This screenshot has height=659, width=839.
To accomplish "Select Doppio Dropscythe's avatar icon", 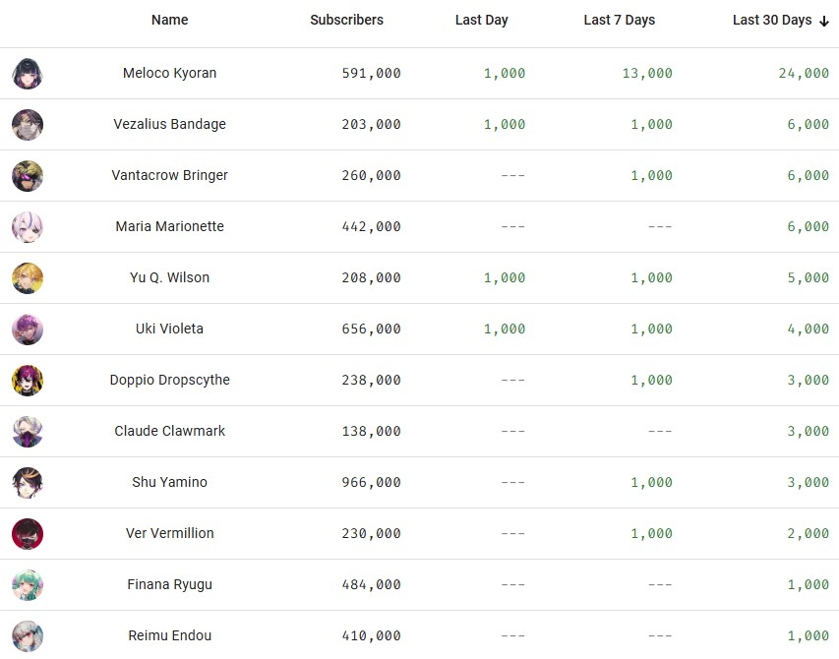I will coord(28,381).
